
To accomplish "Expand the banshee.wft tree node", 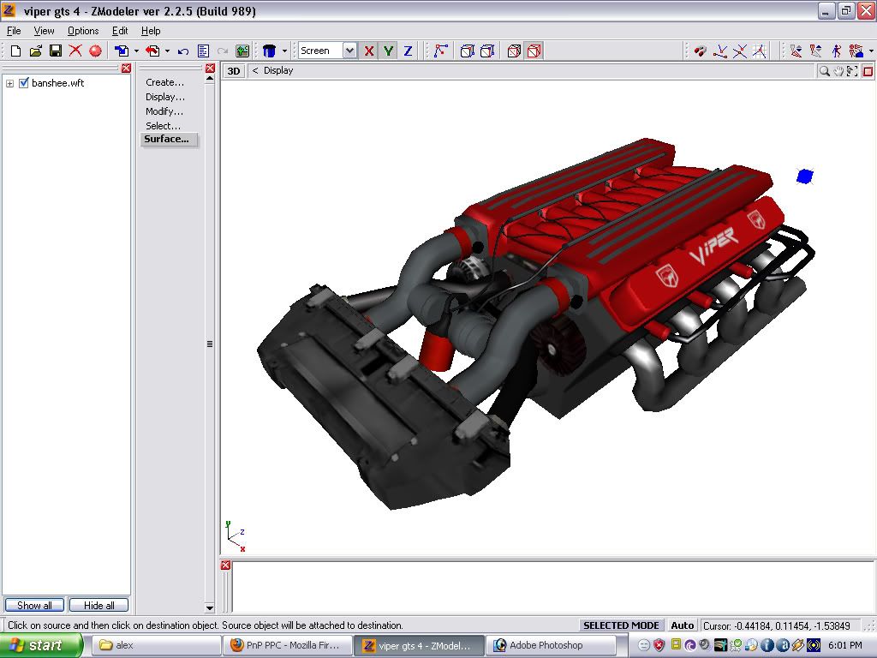I will (10, 83).
